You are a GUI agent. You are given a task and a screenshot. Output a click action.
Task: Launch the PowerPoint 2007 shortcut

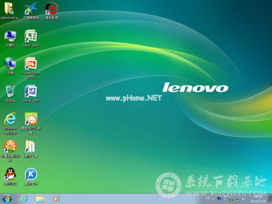click(31, 68)
